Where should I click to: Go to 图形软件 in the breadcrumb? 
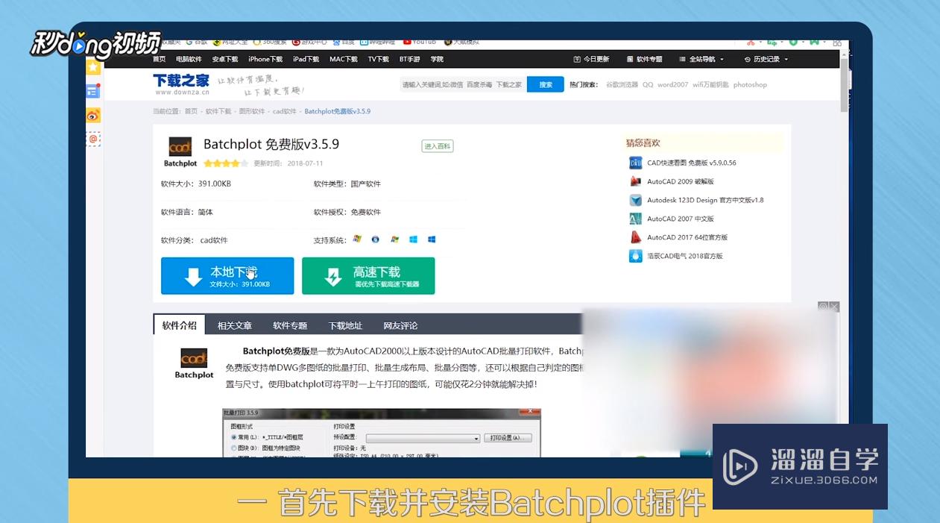click(252, 111)
